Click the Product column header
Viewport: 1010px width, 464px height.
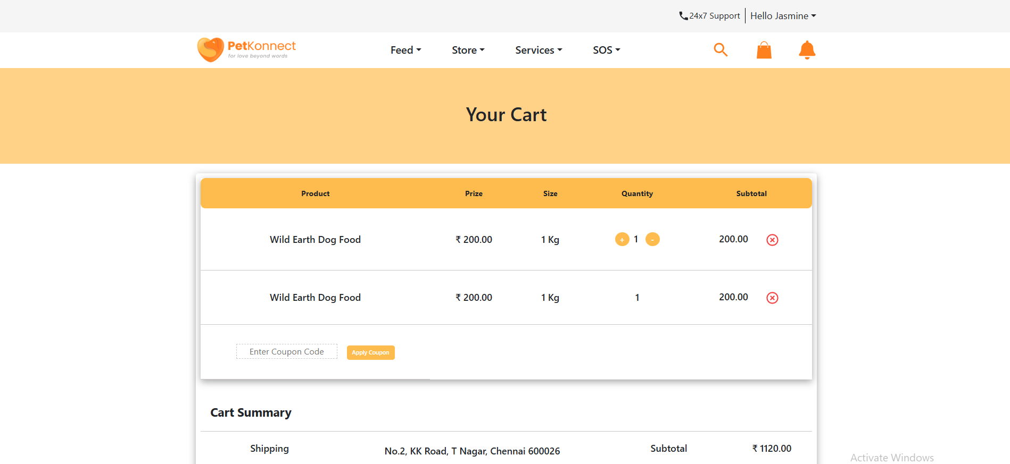(x=316, y=193)
